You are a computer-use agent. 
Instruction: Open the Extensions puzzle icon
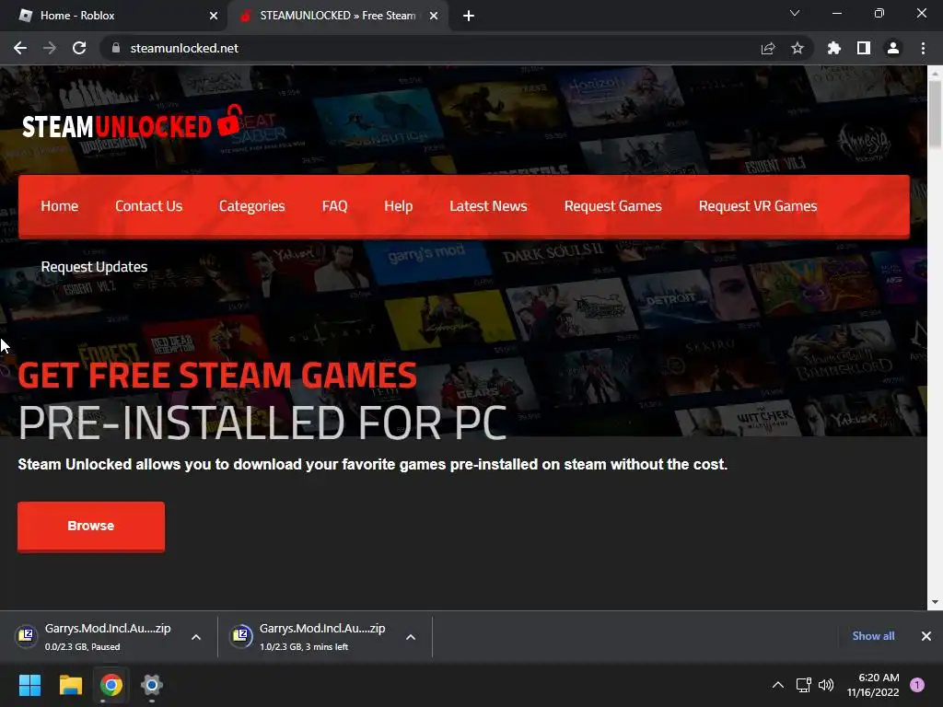pyautogui.click(x=834, y=48)
